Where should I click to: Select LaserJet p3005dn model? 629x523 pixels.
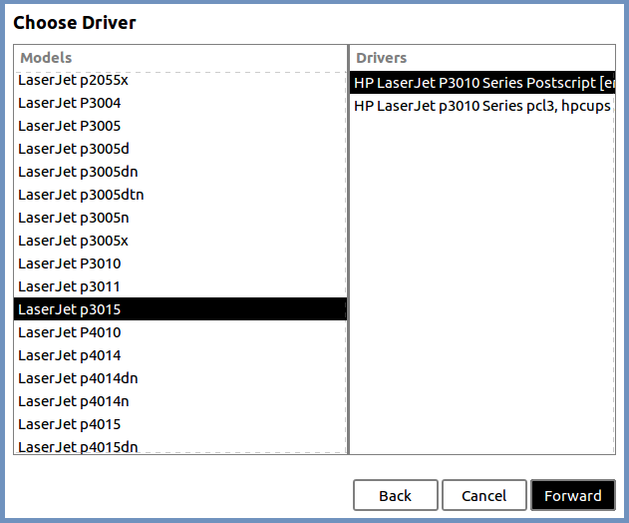point(180,172)
